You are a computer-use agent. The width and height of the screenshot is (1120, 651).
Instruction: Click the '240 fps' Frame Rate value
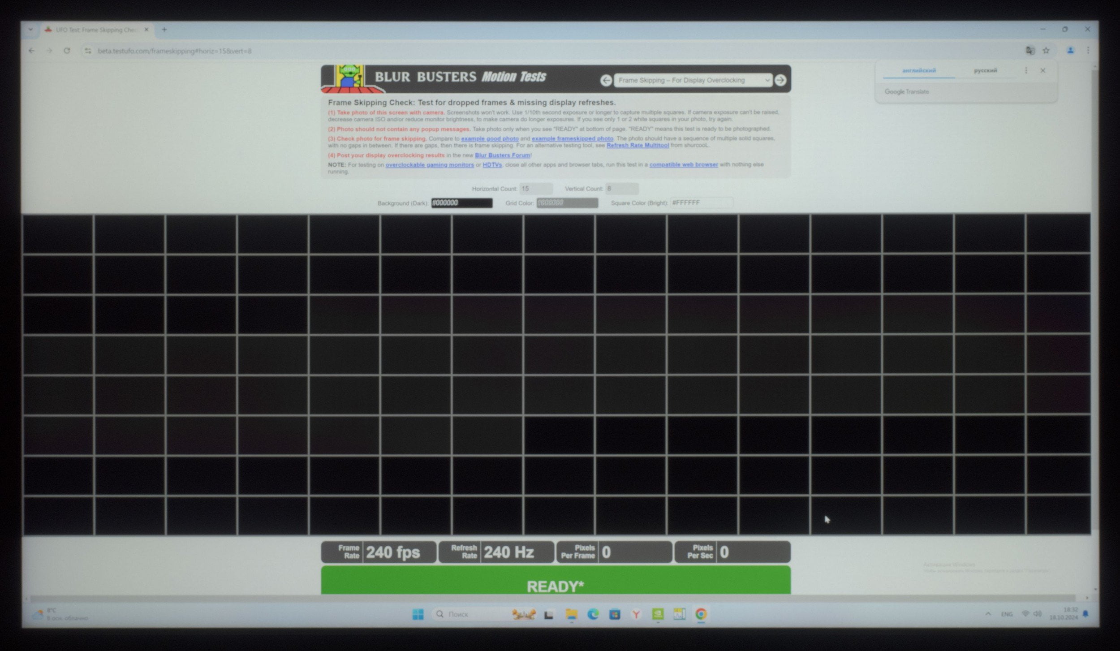click(x=393, y=552)
